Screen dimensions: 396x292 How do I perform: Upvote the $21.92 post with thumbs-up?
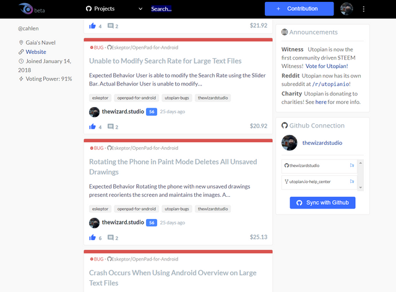click(92, 26)
